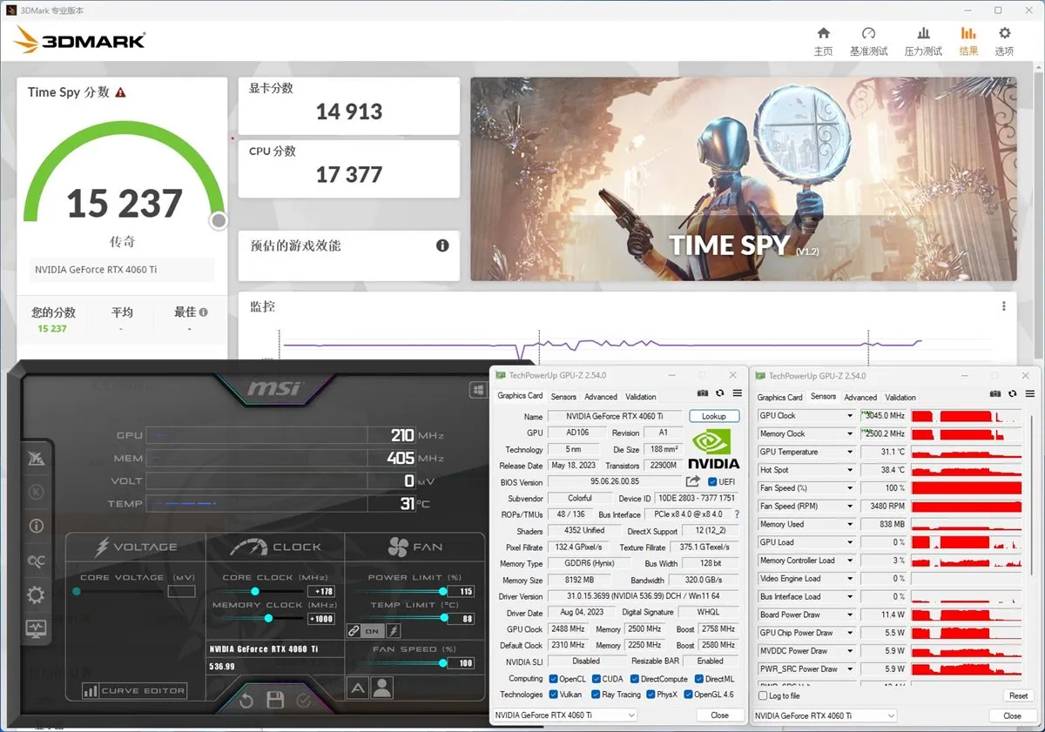Click the Core Clock +178 value field
This screenshot has width=1045, height=732.
pyautogui.click(x=320, y=592)
